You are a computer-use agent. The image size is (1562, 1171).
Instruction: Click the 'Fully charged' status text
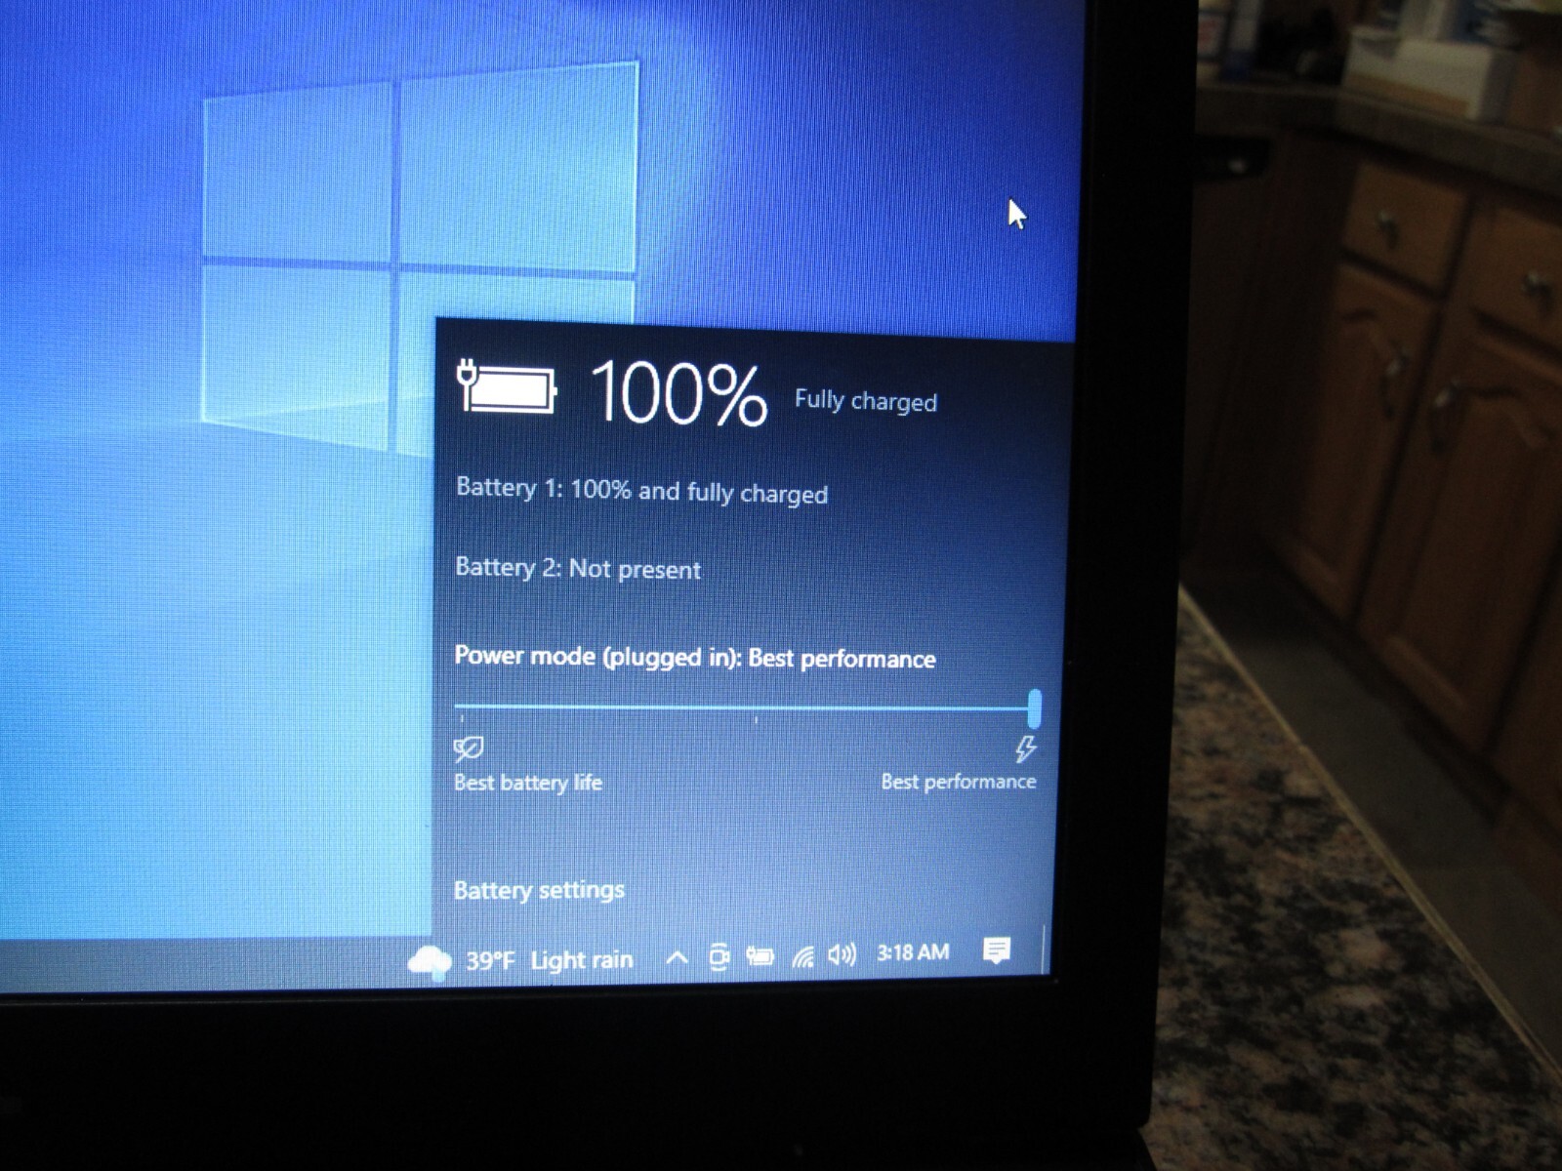point(865,400)
